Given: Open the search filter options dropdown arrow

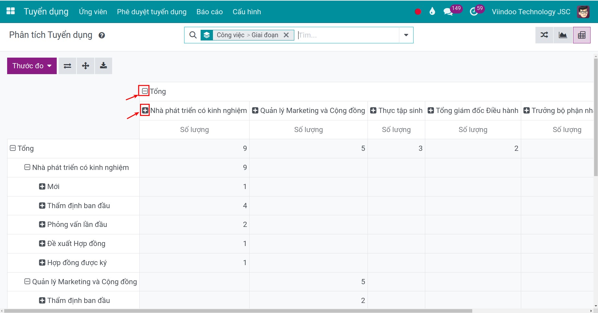Looking at the screenshot, I should 406,35.
